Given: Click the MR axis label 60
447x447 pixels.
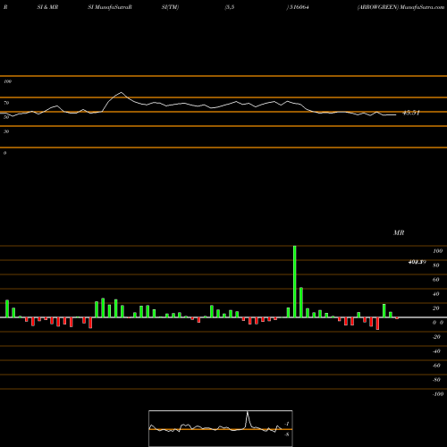Looking at the screenshot, I should (435, 280).
